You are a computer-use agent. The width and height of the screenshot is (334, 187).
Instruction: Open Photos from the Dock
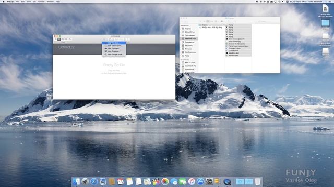pyautogui.click(x=165, y=181)
